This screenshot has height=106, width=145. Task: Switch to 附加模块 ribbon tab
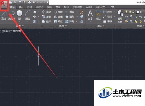77,7
